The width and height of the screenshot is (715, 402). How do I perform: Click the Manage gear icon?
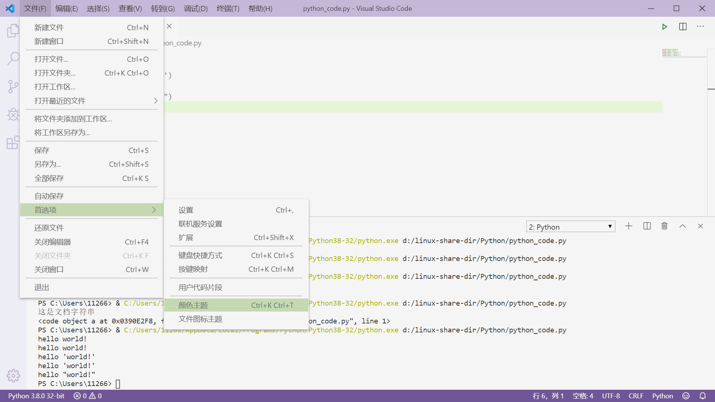pyautogui.click(x=13, y=376)
